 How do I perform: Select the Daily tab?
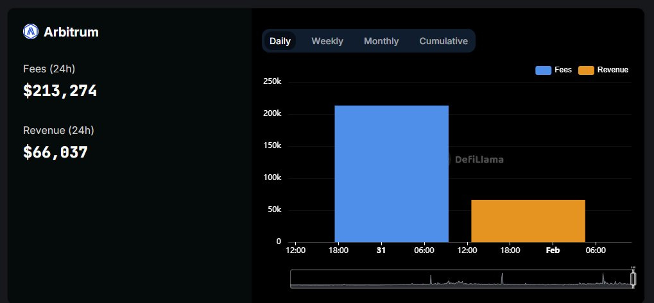click(x=280, y=41)
